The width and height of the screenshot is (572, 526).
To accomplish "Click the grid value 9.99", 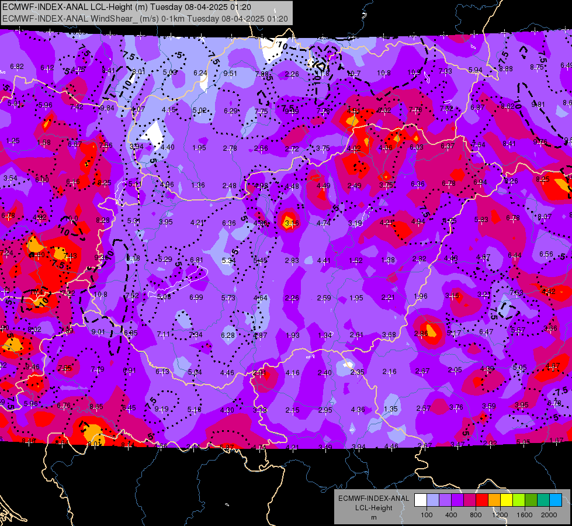I will [x=292, y=111].
